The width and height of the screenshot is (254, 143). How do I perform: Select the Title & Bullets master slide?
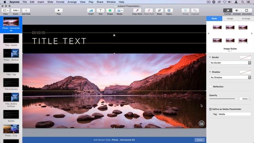[11, 83]
